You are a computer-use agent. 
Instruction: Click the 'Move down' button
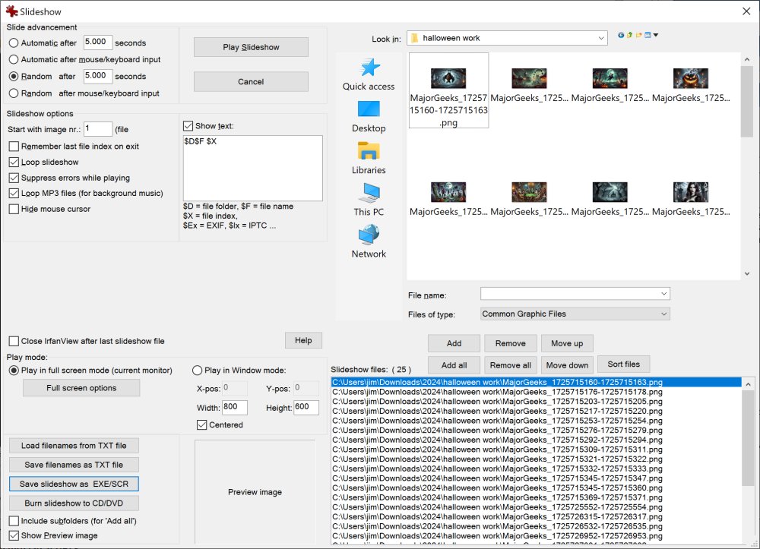point(567,365)
